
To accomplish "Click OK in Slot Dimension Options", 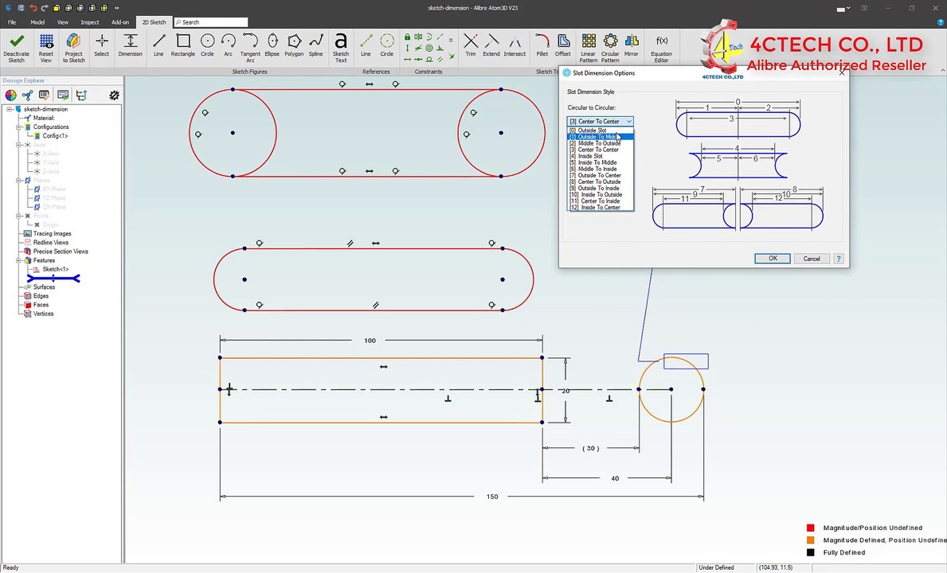I will click(773, 258).
